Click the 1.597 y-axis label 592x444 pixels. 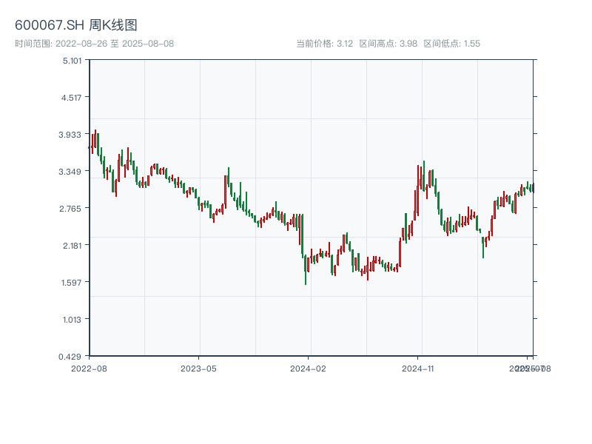click(72, 282)
